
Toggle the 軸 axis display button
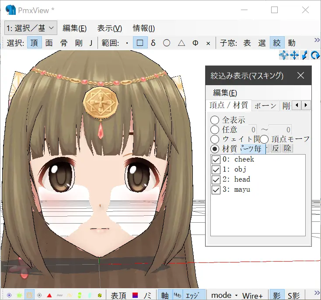[x=165, y=296]
